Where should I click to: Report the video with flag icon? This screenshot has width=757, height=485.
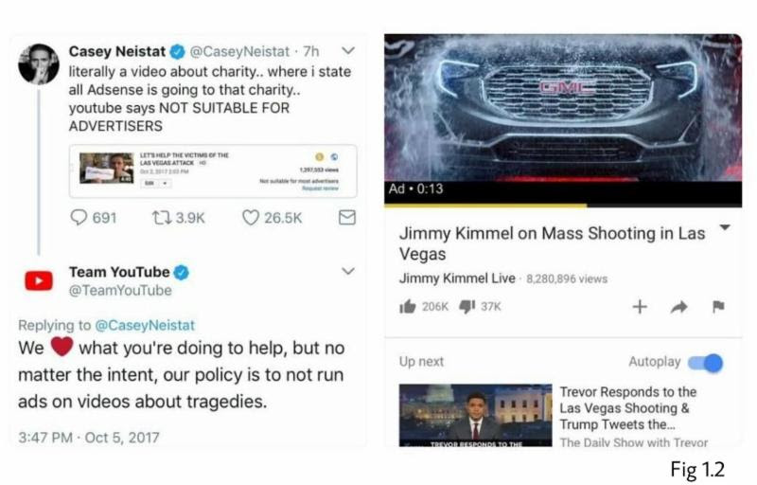point(718,306)
